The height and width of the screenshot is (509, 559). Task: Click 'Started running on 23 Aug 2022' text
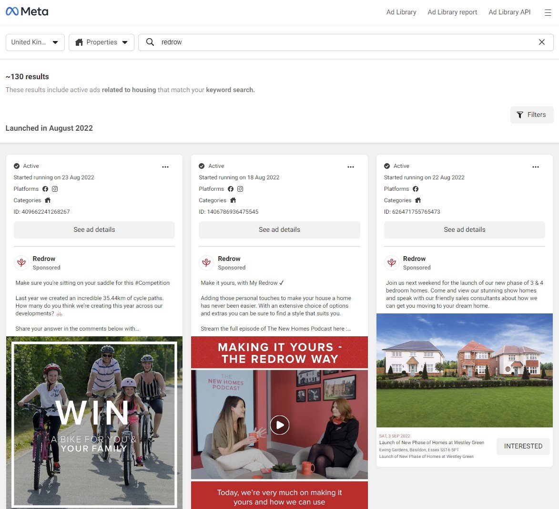pyautogui.click(x=54, y=177)
